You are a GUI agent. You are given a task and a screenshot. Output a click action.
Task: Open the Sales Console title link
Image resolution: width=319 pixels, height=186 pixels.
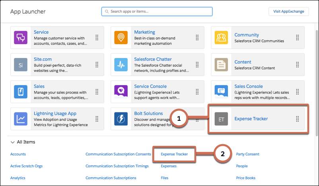click(x=249, y=86)
